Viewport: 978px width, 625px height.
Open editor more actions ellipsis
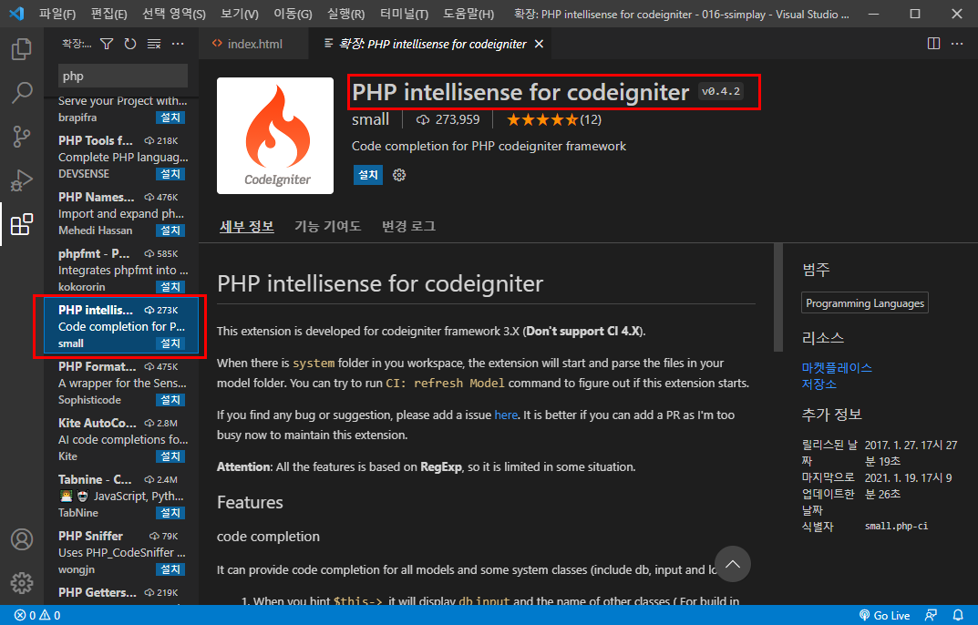pyautogui.click(x=957, y=44)
